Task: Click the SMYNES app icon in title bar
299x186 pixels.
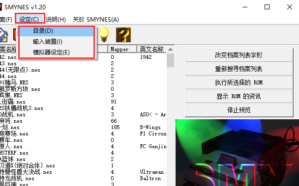Action: pyautogui.click(x=1, y=7)
